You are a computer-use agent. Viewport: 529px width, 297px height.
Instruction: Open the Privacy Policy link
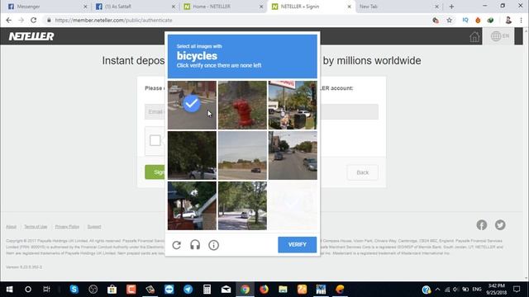[67, 227]
